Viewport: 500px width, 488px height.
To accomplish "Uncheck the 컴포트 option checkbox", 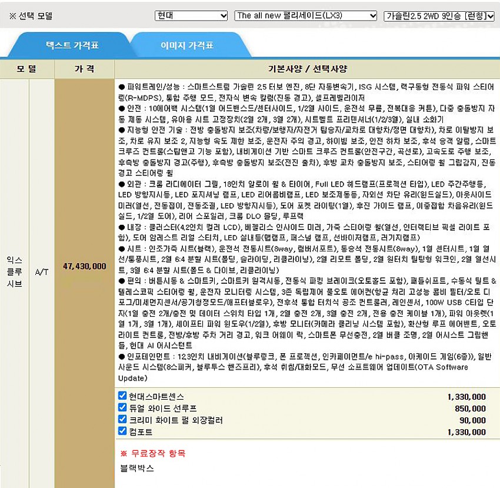I will 122,431.
